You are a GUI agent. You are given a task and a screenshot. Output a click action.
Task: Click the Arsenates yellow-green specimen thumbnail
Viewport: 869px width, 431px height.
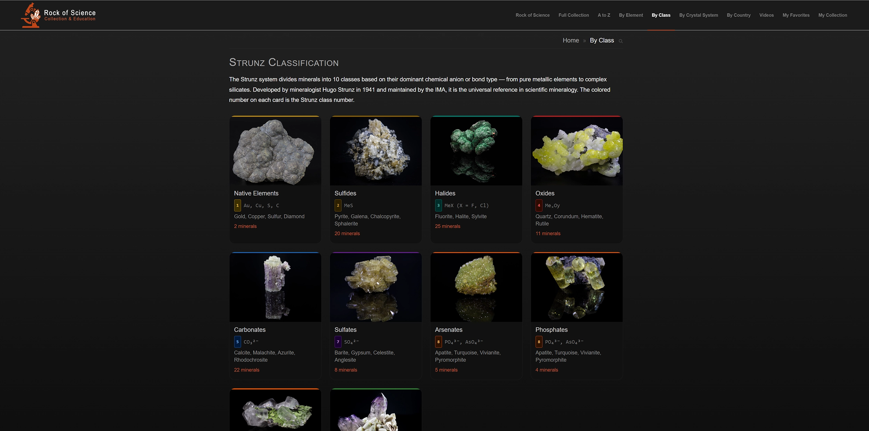point(476,287)
